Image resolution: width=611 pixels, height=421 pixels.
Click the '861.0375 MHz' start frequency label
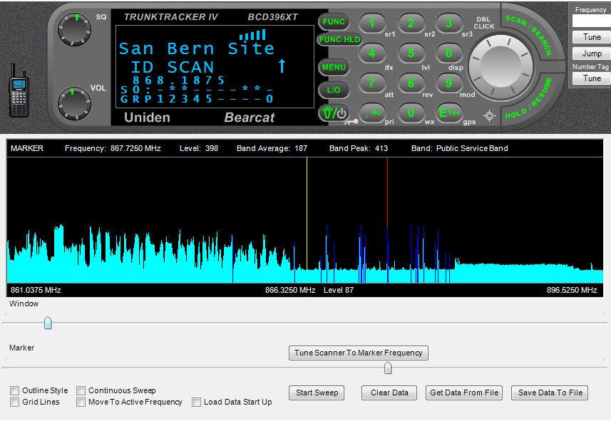point(36,290)
